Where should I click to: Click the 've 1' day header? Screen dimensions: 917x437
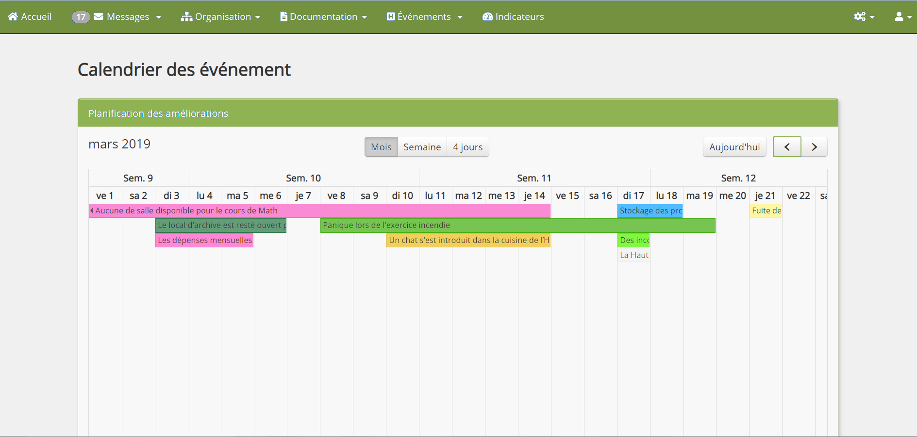(105, 195)
